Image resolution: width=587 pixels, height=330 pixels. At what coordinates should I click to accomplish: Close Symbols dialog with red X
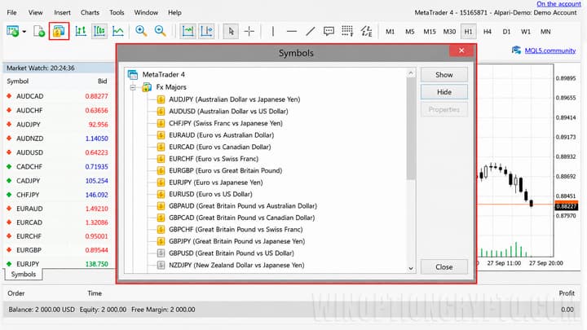tap(461, 51)
